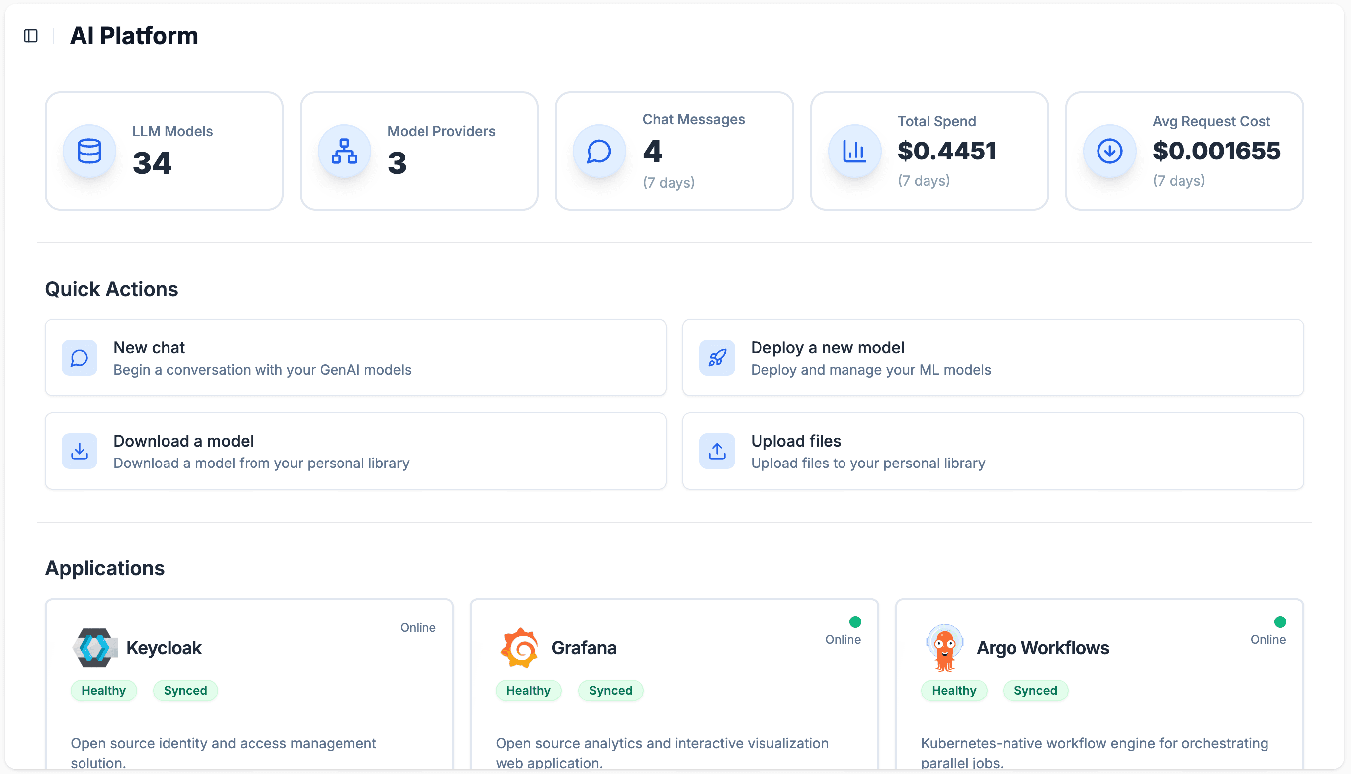Screen dimensions: 1351x774
Task: Click the Avg Request Cost arrow icon
Action: coord(1109,152)
